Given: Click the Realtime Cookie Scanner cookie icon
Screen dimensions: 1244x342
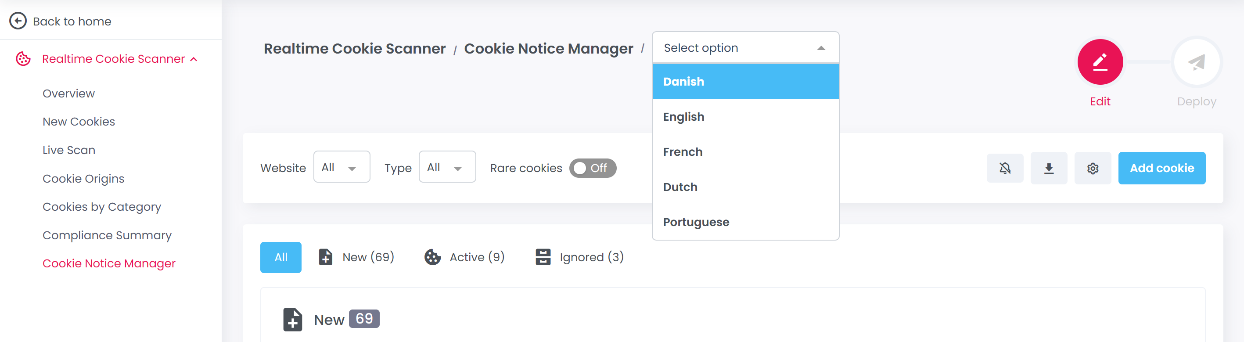Looking at the screenshot, I should [x=23, y=59].
